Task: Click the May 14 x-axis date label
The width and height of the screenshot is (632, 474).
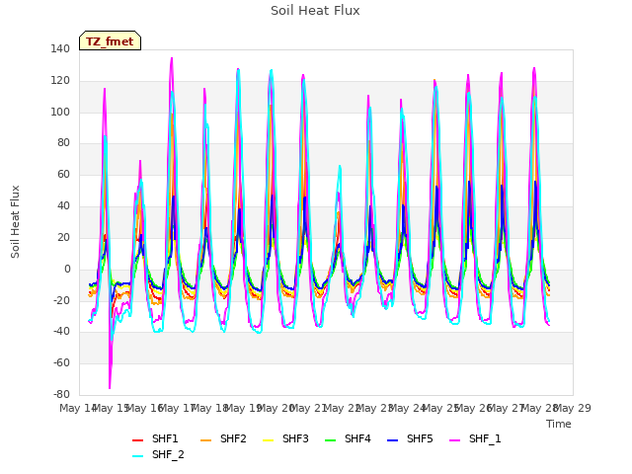Action: pyautogui.click(x=77, y=408)
